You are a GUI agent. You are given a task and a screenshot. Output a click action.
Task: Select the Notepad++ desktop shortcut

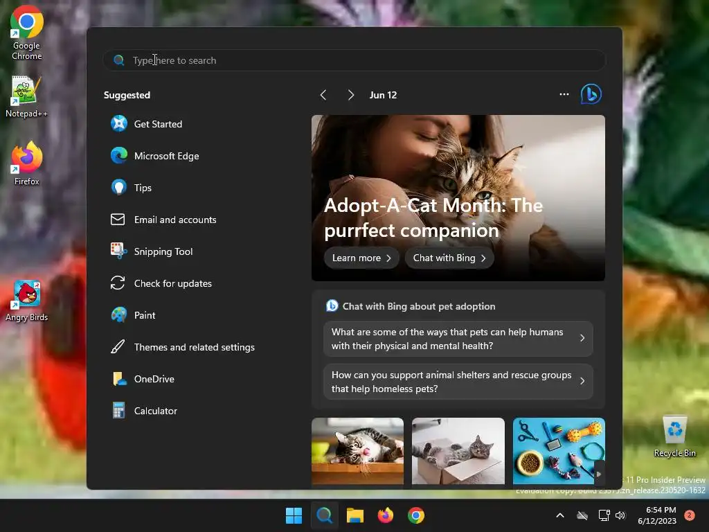[x=27, y=96]
